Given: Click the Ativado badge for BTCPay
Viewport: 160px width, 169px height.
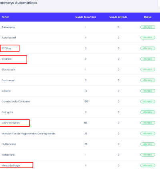Looking at the screenshot, I should click(148, 48).
